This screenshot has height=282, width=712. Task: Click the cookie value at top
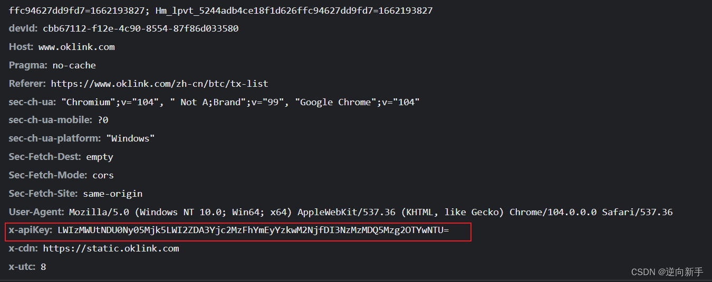[220, 11]
